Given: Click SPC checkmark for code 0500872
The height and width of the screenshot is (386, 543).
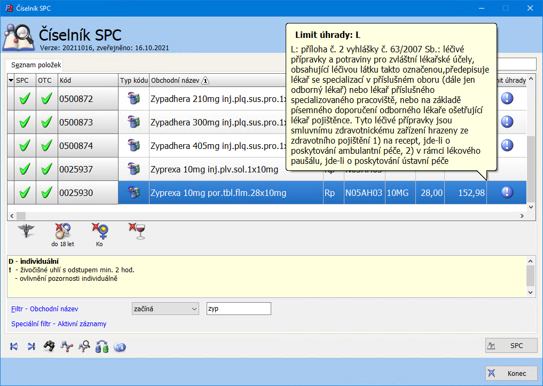Looking at the screenshot, I should pos(25,99).
